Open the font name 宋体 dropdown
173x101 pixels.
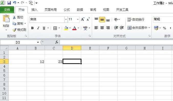click(66, 19)
